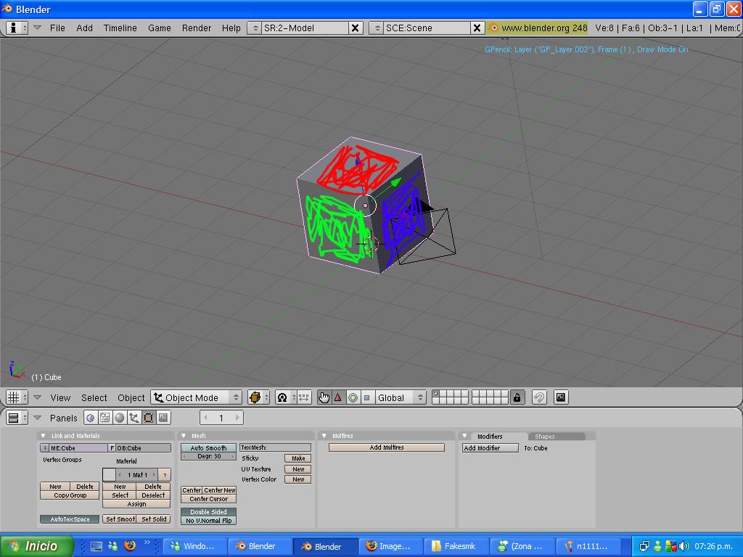Open the pivot point selector icon
743x557 pixels.
[x=282, y=397]
